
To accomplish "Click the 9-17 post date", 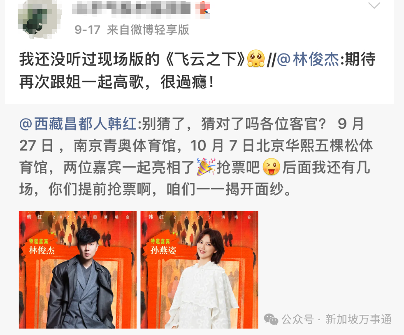I will tap(87, 30).
